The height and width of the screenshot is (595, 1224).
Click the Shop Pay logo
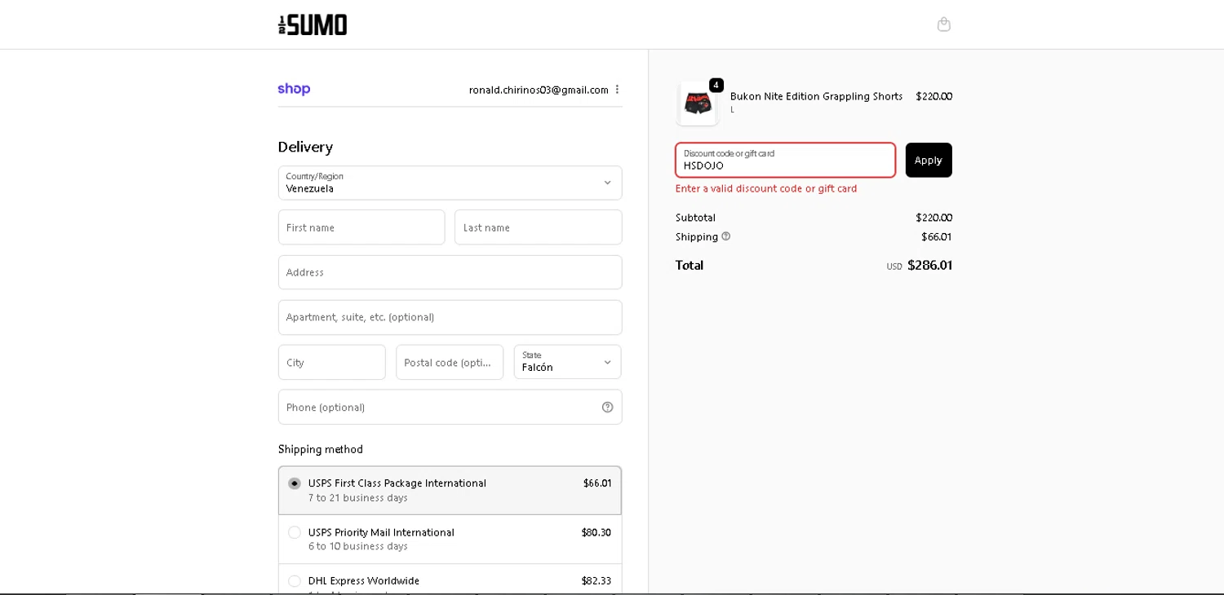pyautogui.click(x=294, y=90)
